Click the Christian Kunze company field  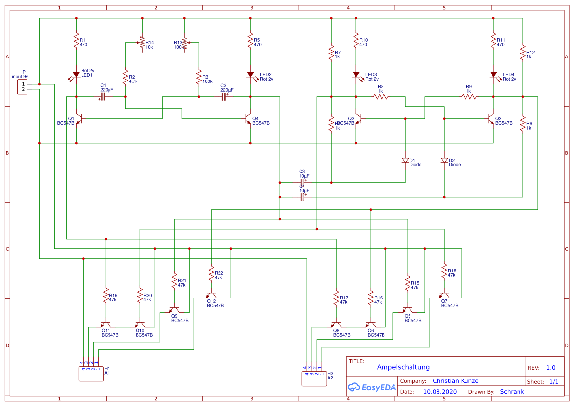coord(455,381)
